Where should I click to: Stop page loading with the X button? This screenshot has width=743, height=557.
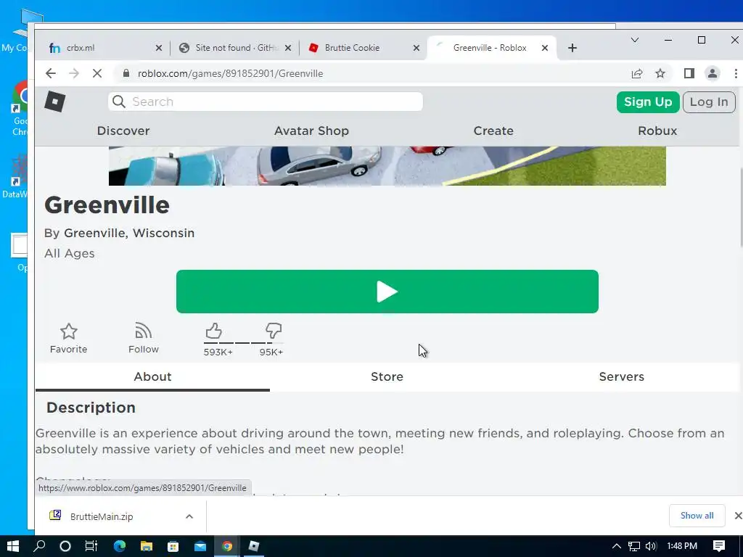pos(97,73)
